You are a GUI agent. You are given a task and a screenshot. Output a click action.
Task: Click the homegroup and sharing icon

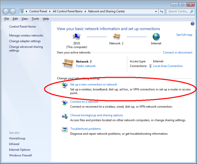point(65,116)
